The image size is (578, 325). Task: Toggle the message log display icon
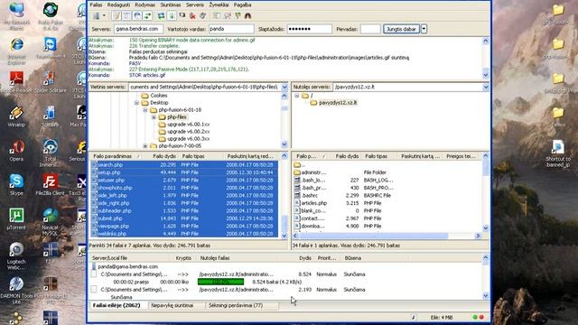pos(117,16)
